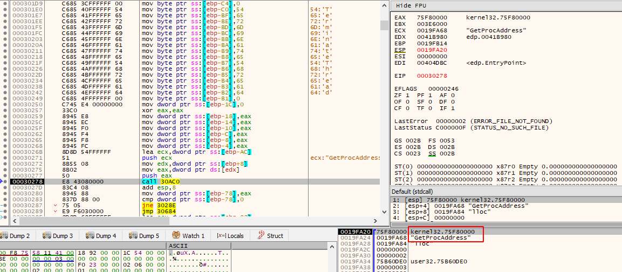Click the Dump 4 memory icon
This screenshot has width=622, height=272.
coord(90,235)
